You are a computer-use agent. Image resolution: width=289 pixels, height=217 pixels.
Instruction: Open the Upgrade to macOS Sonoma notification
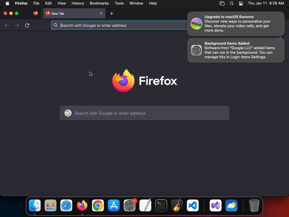click(236, 24)
